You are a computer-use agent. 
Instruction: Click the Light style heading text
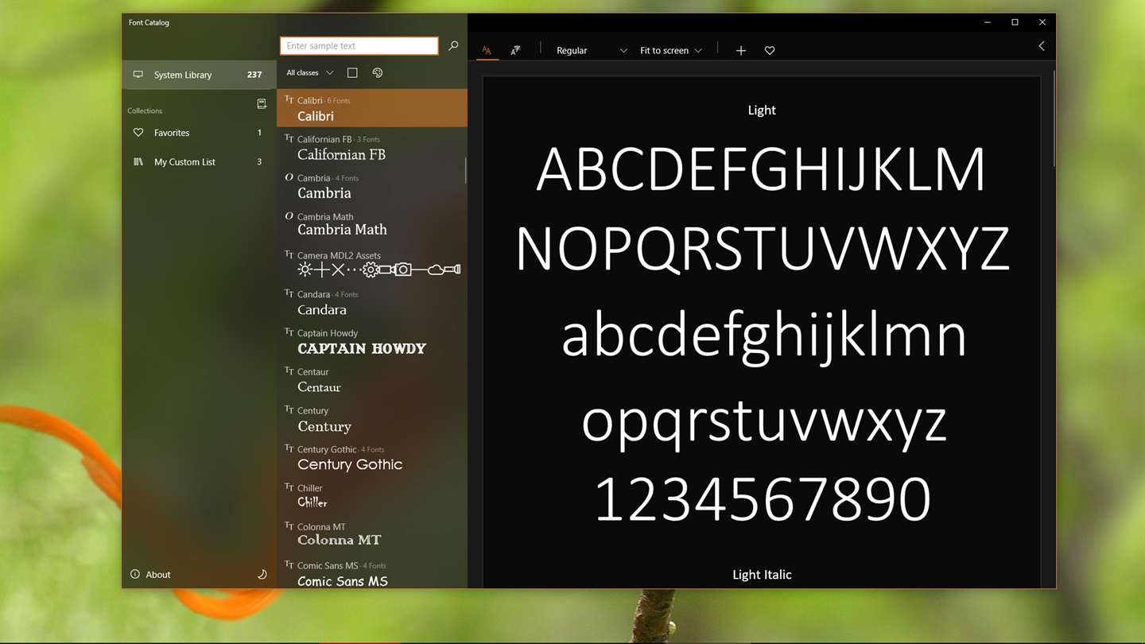coord(762,111)
